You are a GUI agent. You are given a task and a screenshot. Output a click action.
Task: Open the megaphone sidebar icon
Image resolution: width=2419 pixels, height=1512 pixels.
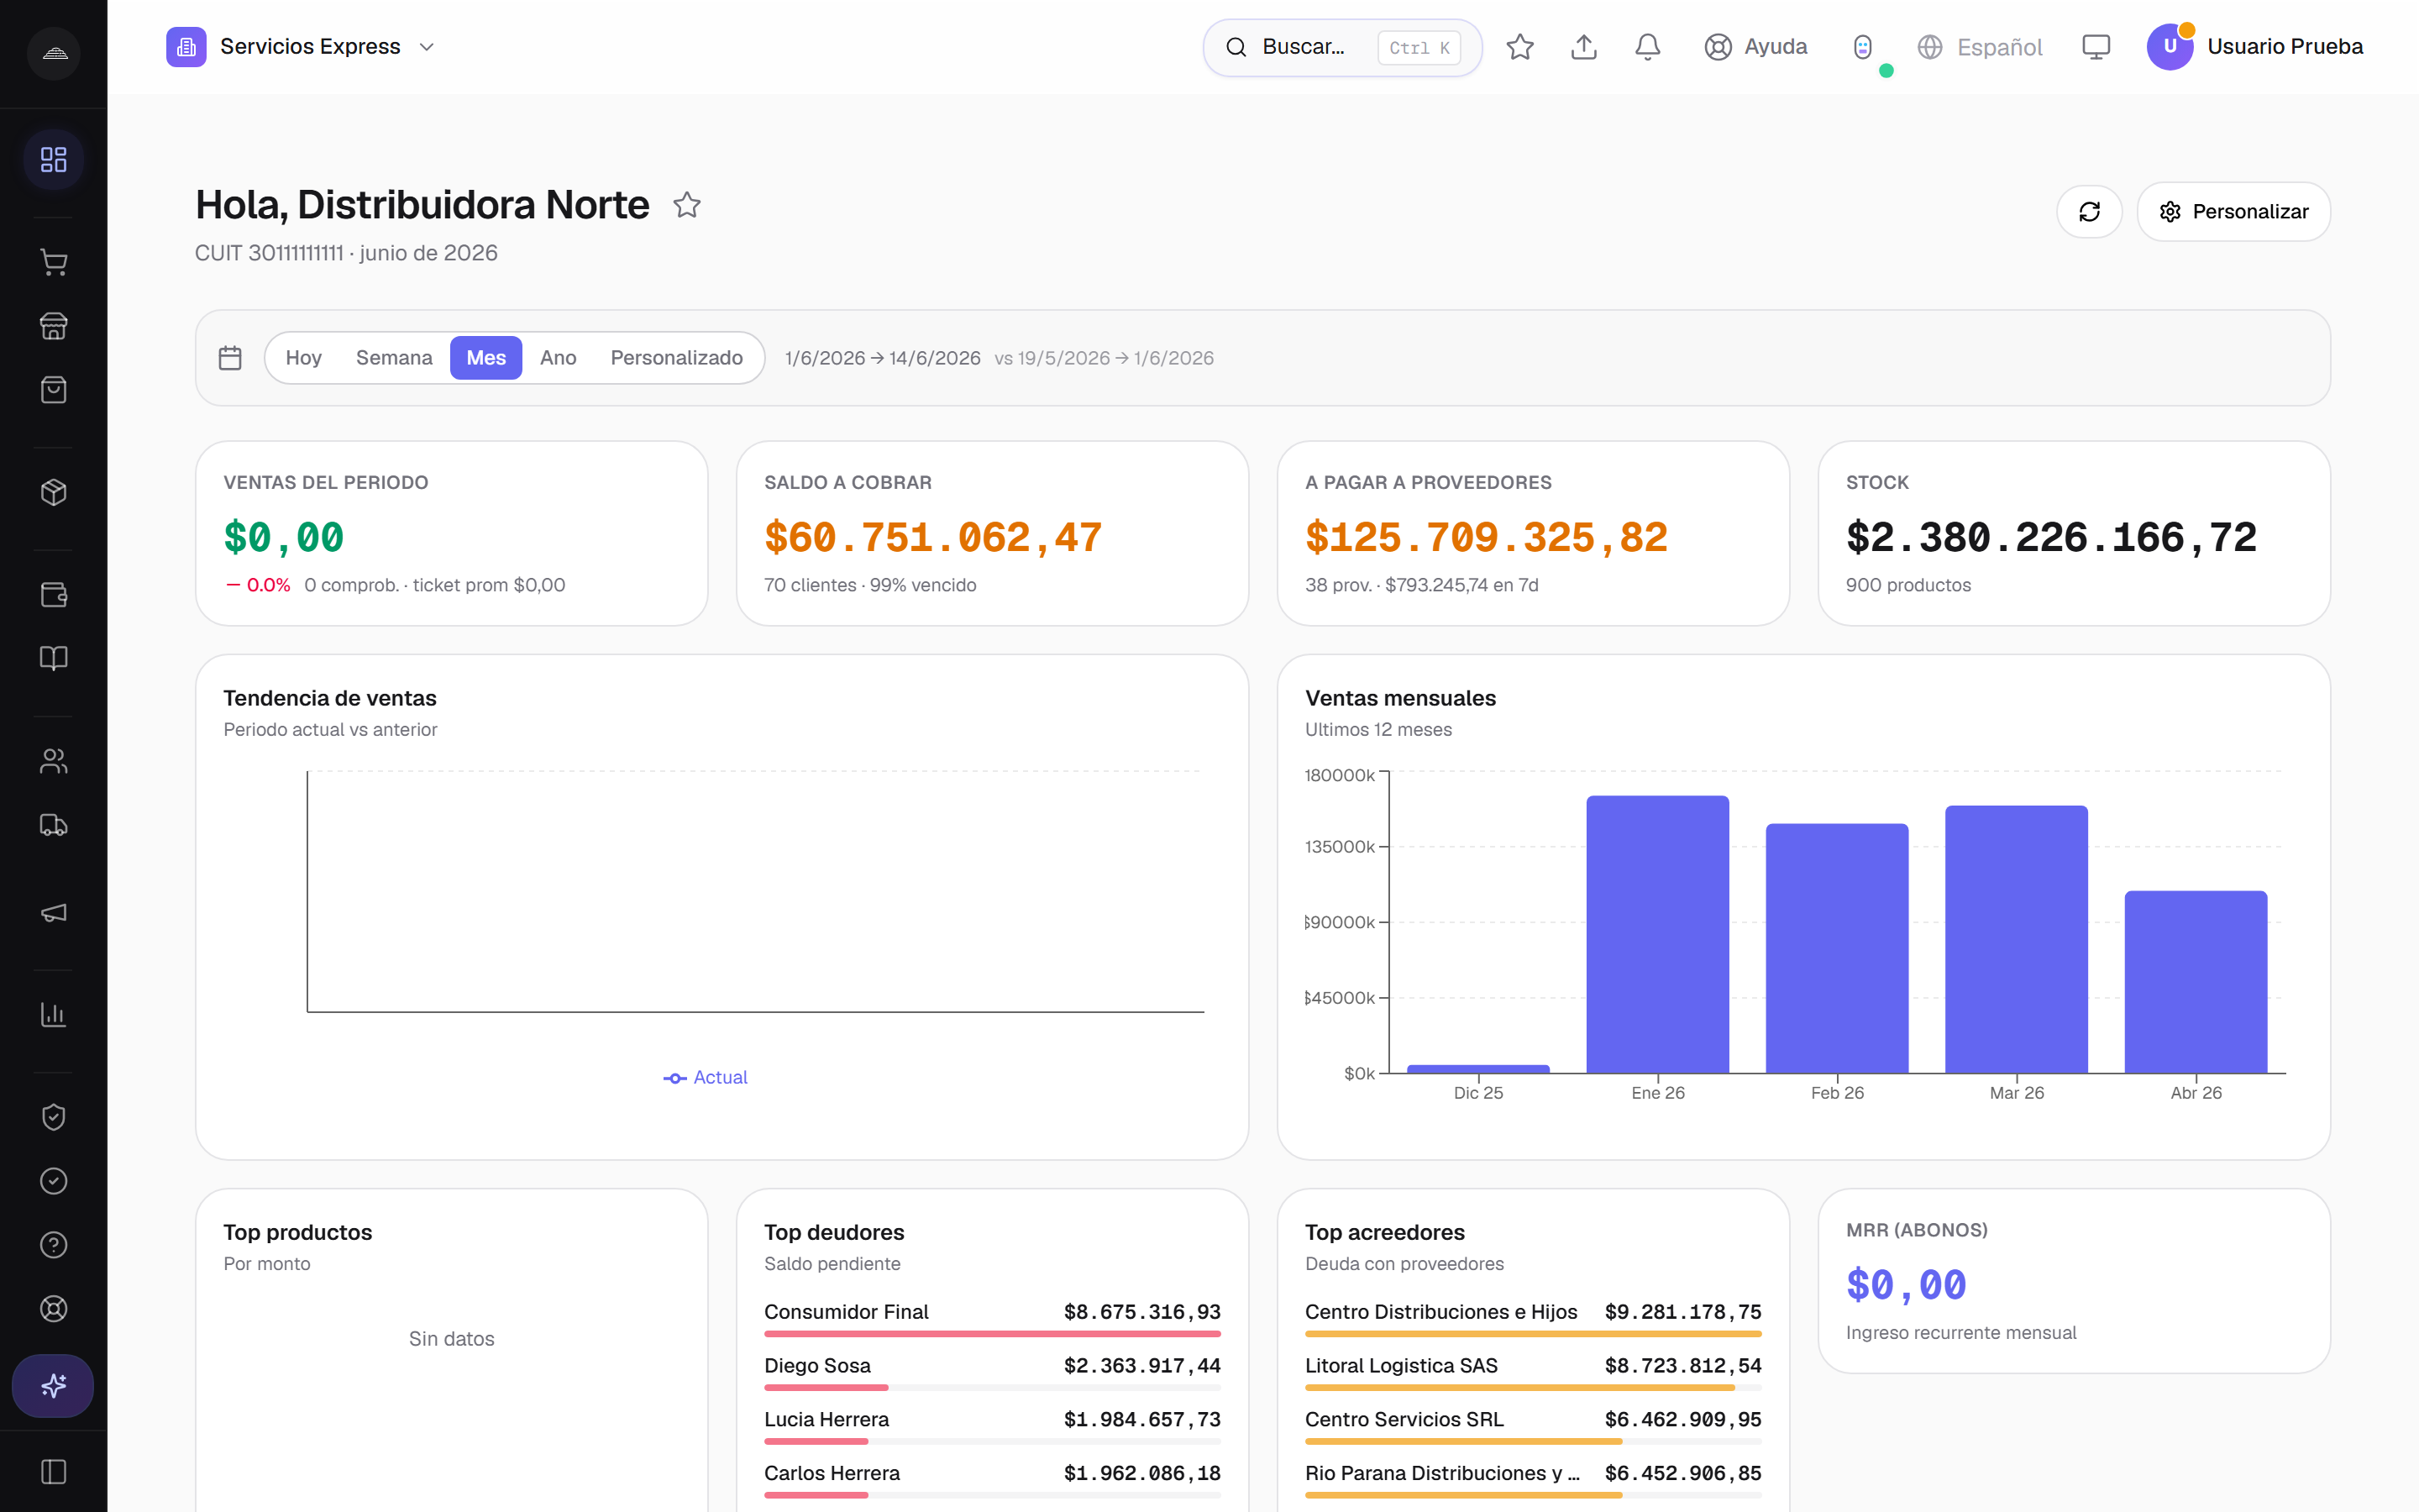54,913
